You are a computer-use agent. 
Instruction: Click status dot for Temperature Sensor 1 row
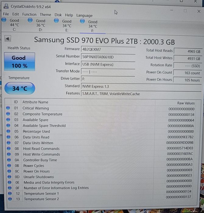pyautogui.click(x=10, y=193)
